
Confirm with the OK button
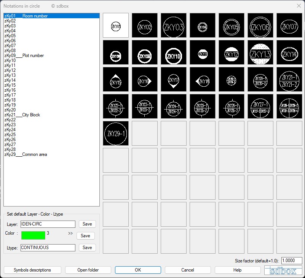(138, 270)
